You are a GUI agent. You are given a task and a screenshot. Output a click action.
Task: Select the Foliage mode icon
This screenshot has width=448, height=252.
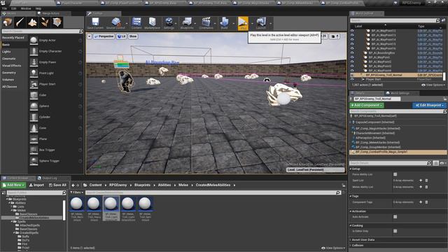[45, 22]
